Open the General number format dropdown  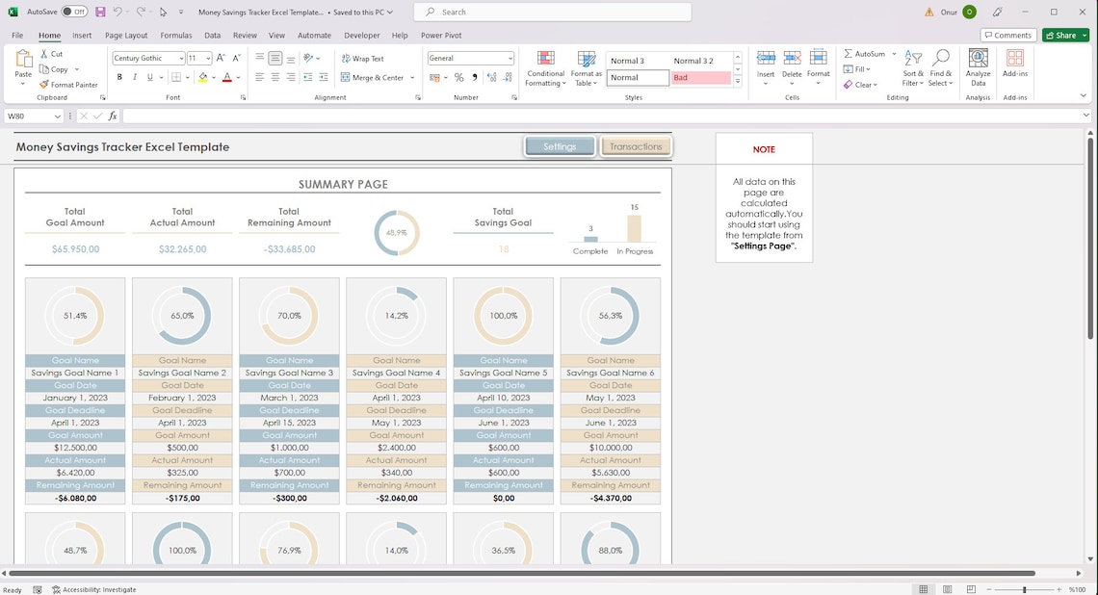click(510, 58)
